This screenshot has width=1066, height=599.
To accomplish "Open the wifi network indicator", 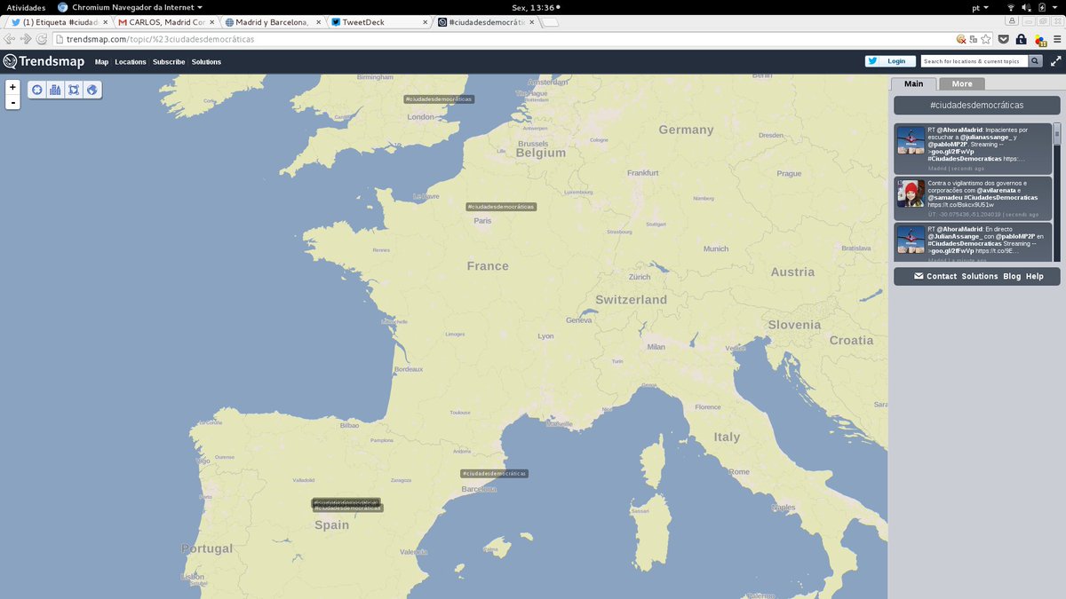I will [x=1011, y=7].
